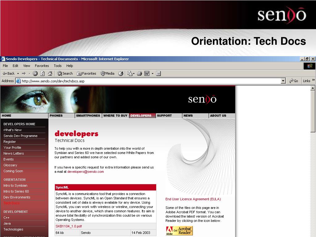The image size is (316, 237).
Task: Open Intro to Symbian sidebar link
Action: coord(15,185)
